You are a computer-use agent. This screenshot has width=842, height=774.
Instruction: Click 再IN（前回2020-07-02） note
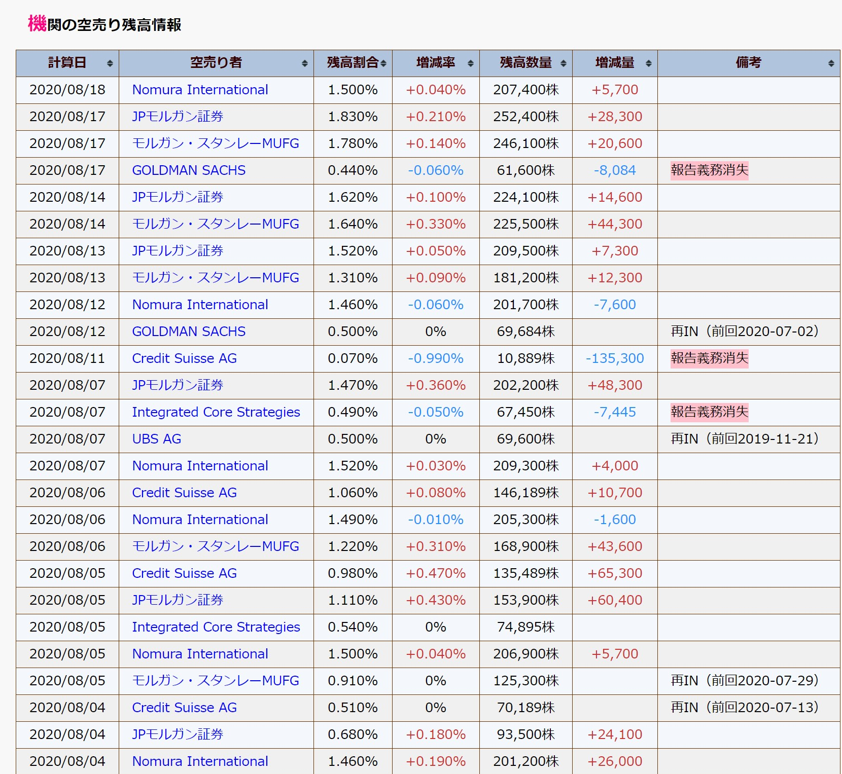pos(745,331)
